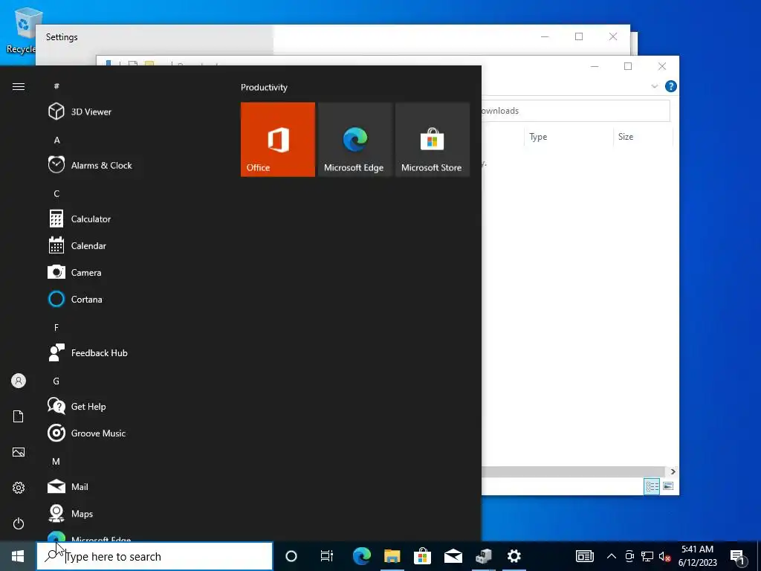The width and height of the screenshot is (761, 571).
Task: Jump to the # letter header in app list
Action: (56, 86)
